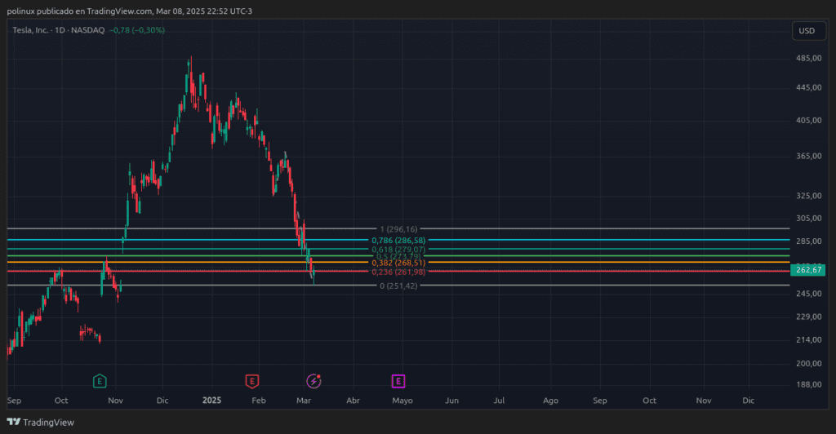The width and height of the screenshot is (836, 434).
Task: Open the purple lightning event marker
Action: coord(313,381)
